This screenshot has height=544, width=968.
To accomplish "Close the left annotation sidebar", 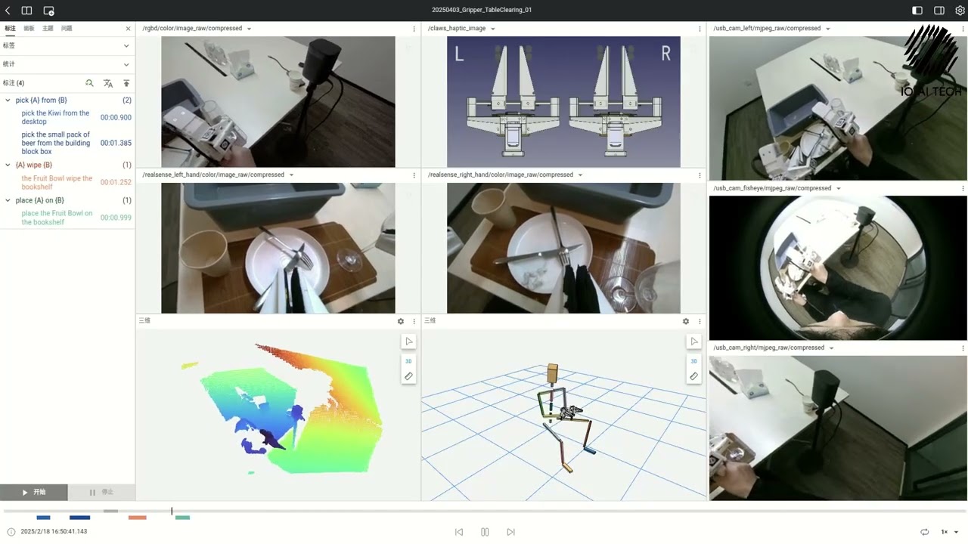I will [x=128, y=28].
